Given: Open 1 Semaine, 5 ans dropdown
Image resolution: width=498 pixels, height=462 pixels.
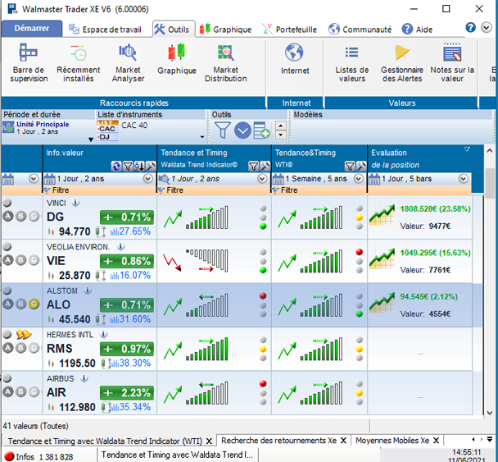Looking at the screenshot, I should (359, 179).
